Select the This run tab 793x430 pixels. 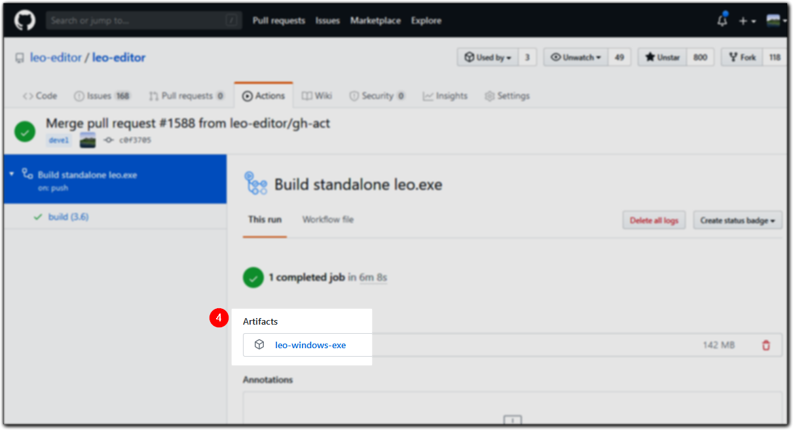265,219
